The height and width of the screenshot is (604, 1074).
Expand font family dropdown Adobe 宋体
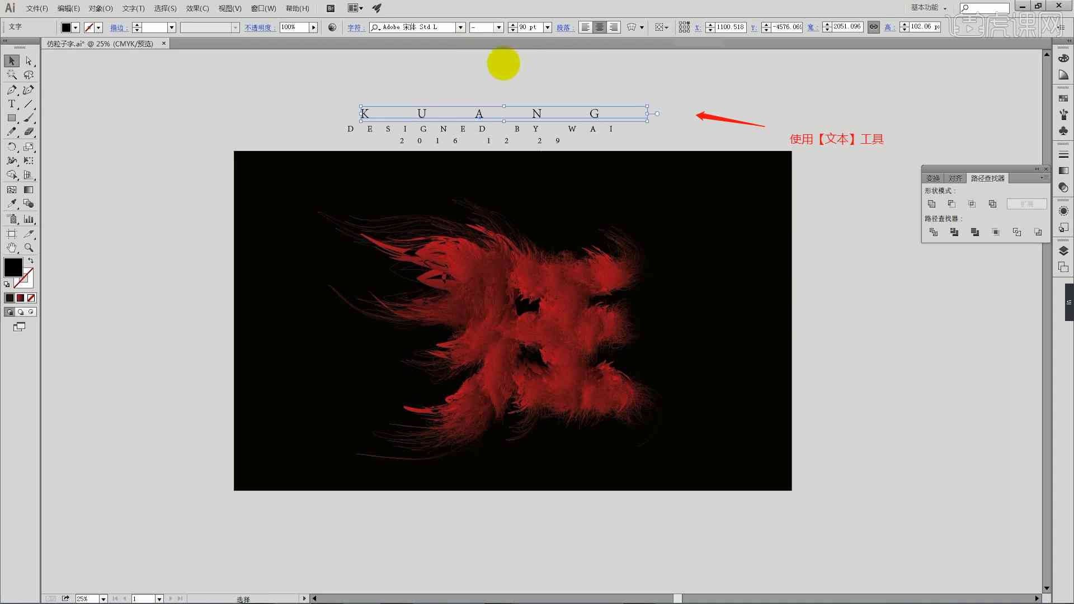460,27
